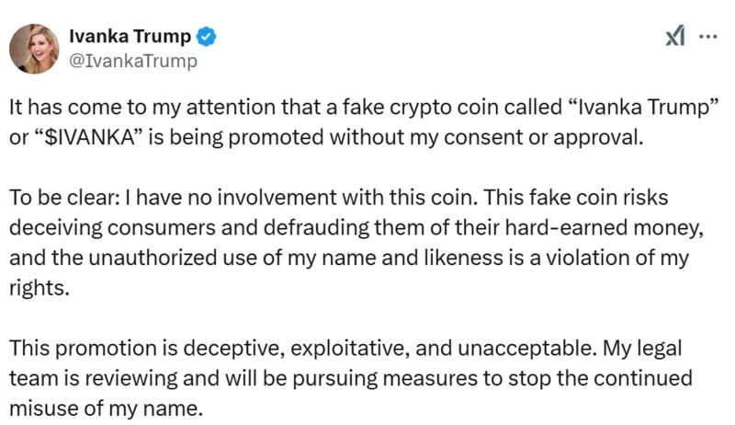Image resolution: width=735 pixels, height=425 pixels.
Task: Open the profile picture avatar
Action: (x=35, y=48)
